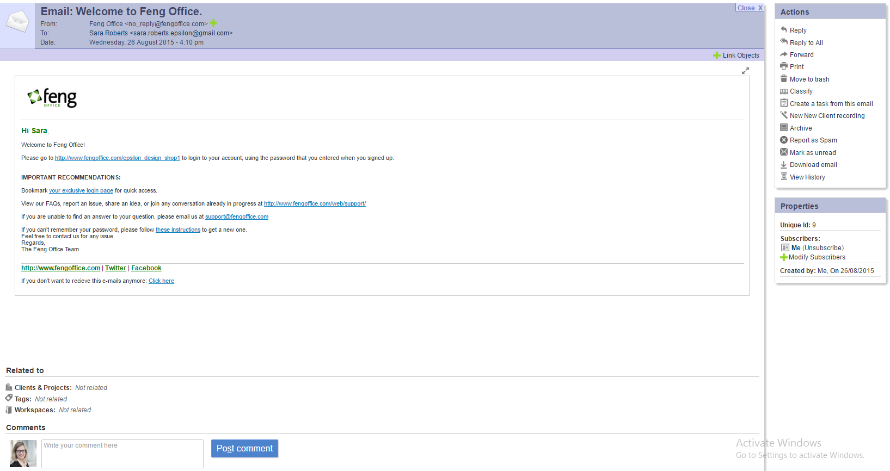
Task: Click the View History hourglass icon
Action: tap(784, 177)
